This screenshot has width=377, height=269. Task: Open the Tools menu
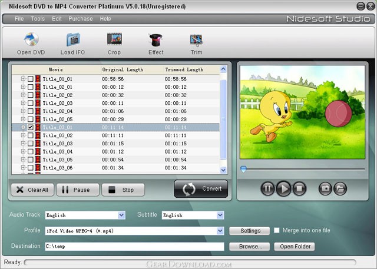coord(38,19)
